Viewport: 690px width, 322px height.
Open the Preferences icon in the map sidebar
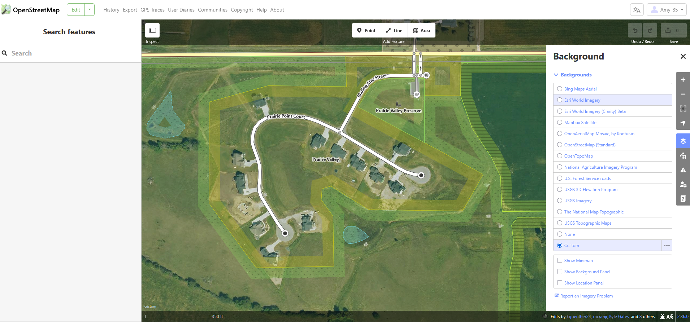click(683, 185)
